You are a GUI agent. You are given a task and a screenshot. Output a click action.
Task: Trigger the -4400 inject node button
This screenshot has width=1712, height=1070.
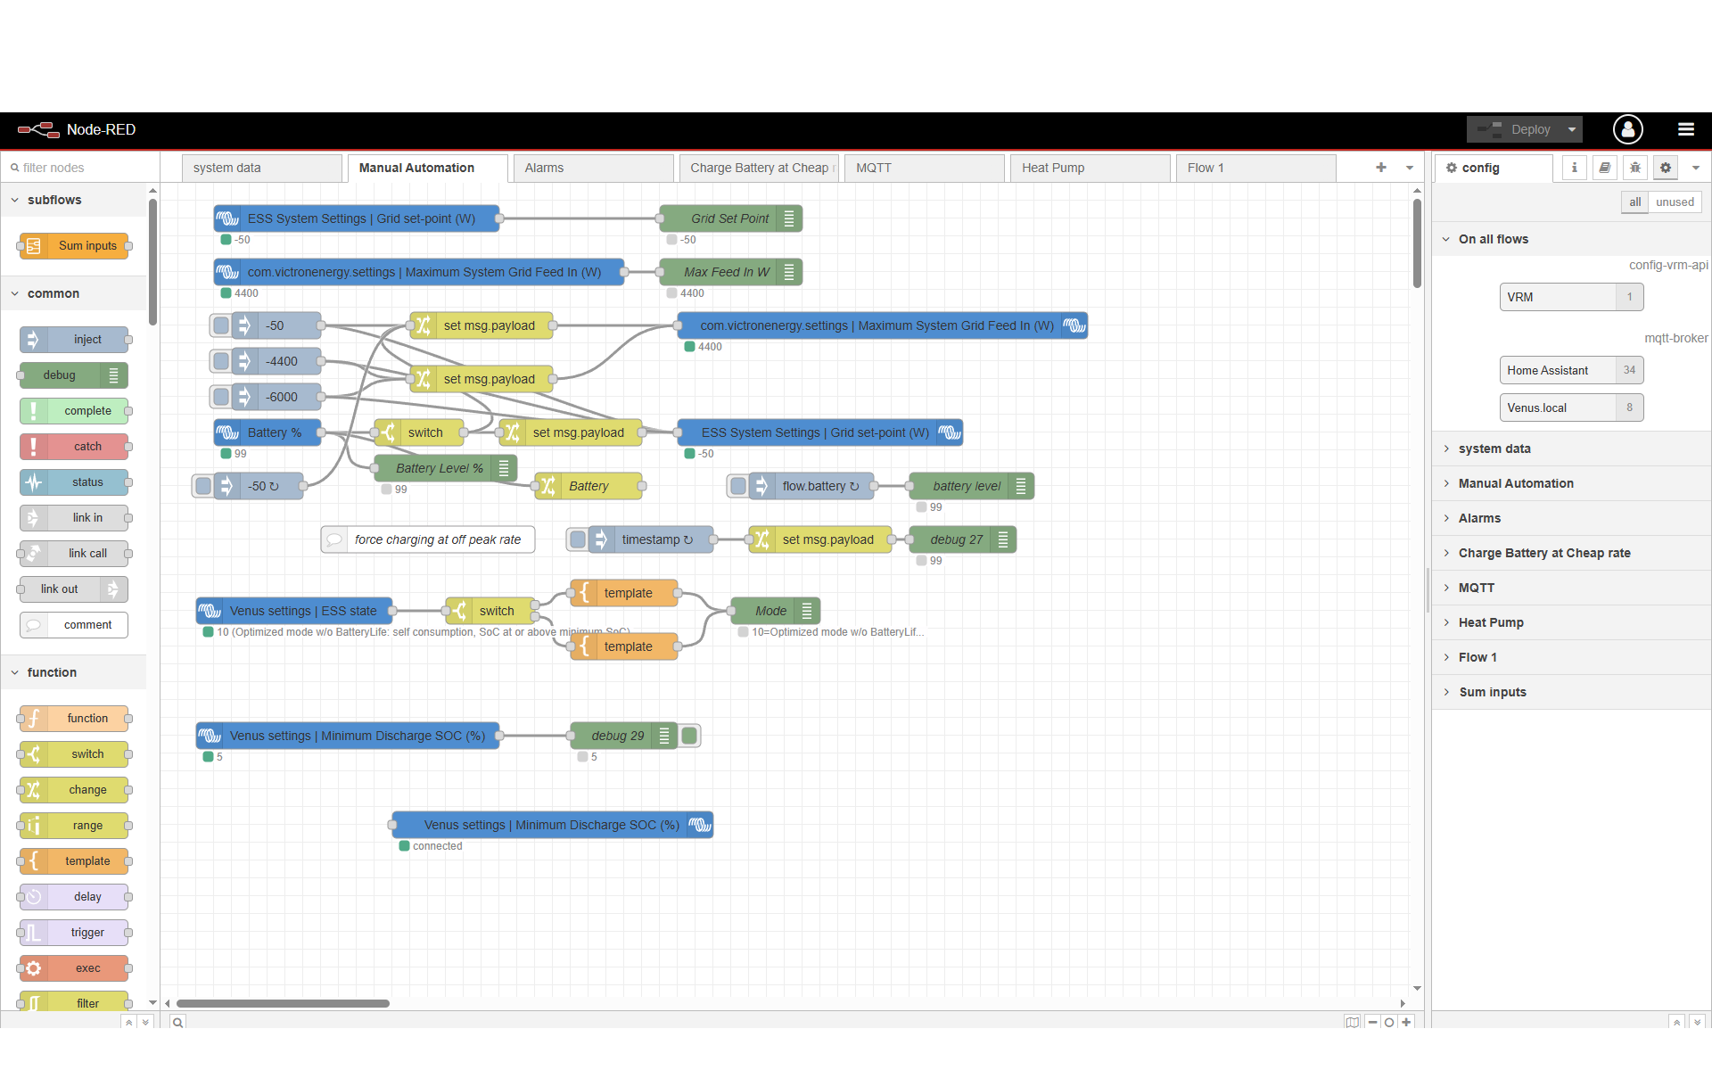[221, 361]
